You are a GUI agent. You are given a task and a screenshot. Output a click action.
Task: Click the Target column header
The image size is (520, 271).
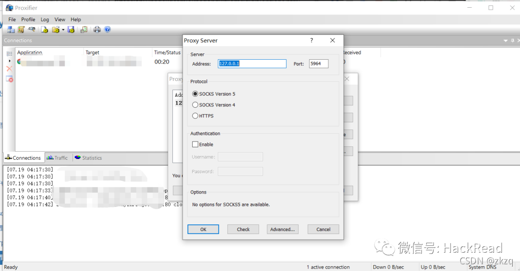92,52
